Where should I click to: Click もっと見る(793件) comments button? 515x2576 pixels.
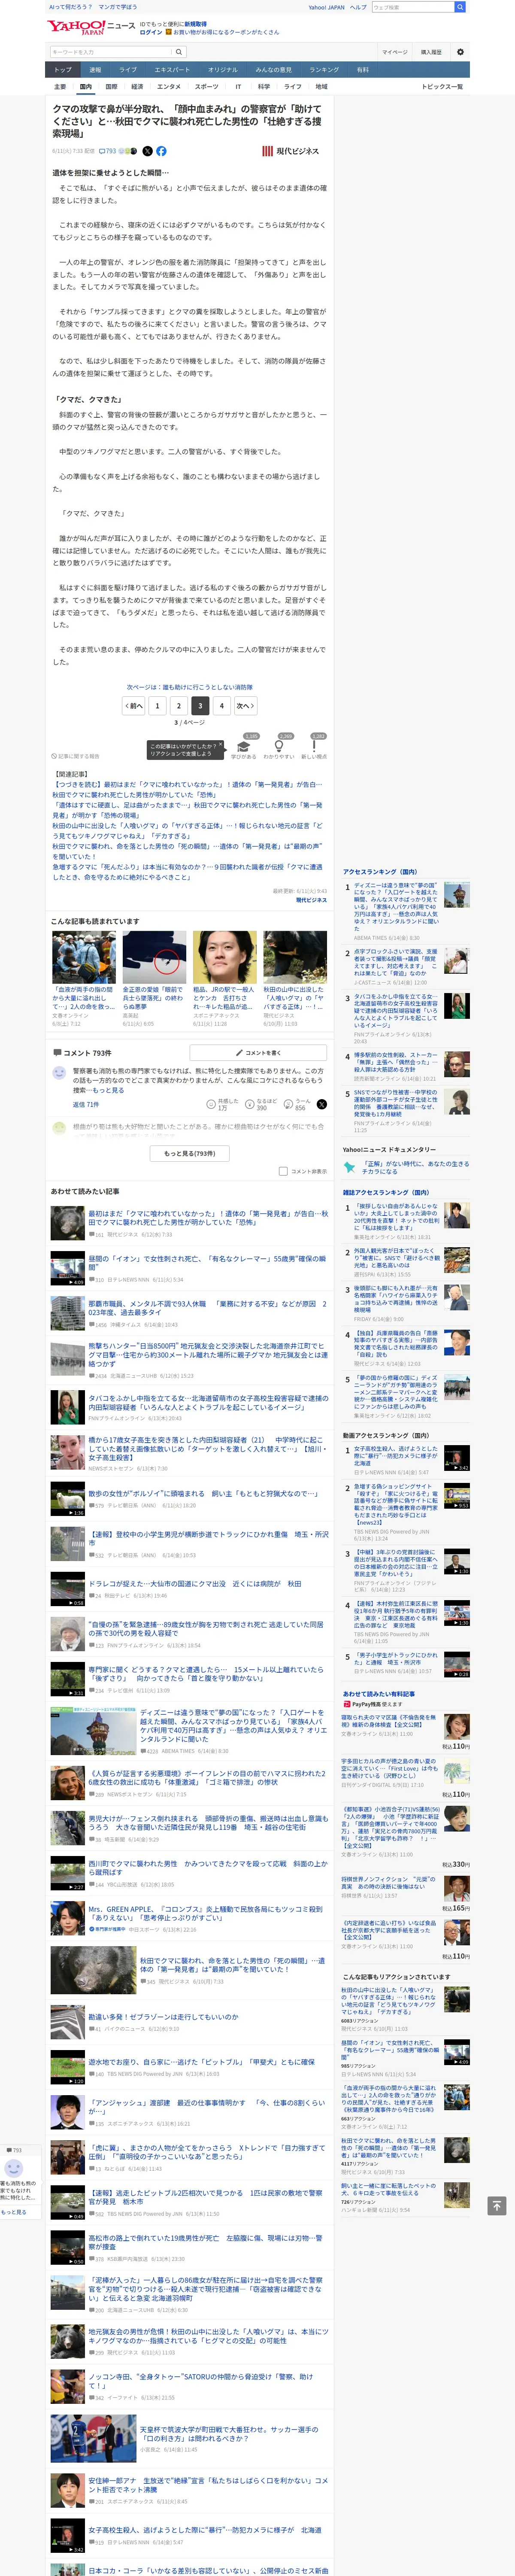click(x=190, y=1153)
